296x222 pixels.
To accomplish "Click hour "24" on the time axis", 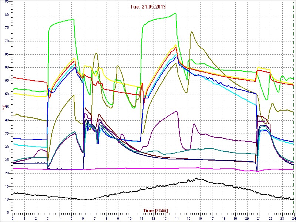I will point(293,218).
